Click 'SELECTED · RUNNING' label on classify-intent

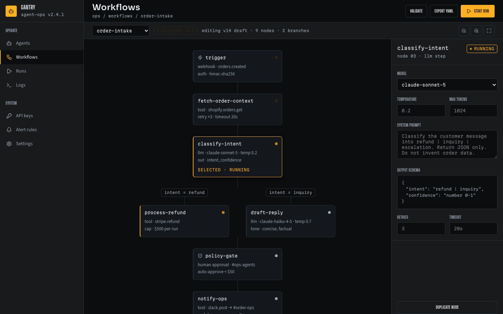(224, 170)
